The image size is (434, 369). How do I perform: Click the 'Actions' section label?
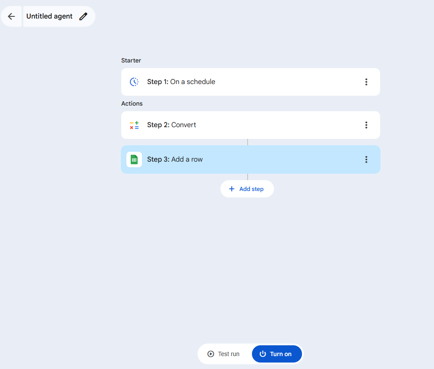click(x=132, y=103)
